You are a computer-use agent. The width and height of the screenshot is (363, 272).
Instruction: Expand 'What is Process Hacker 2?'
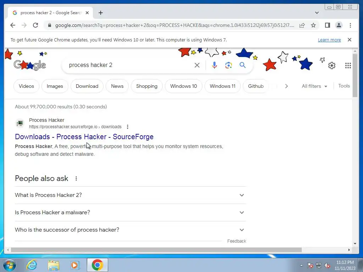pos(130,195)
